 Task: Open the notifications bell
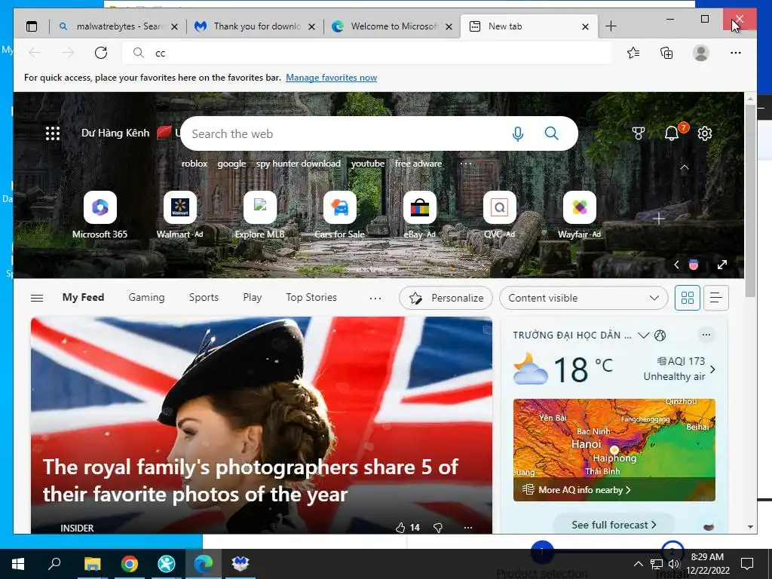click(x=672, y=133)
